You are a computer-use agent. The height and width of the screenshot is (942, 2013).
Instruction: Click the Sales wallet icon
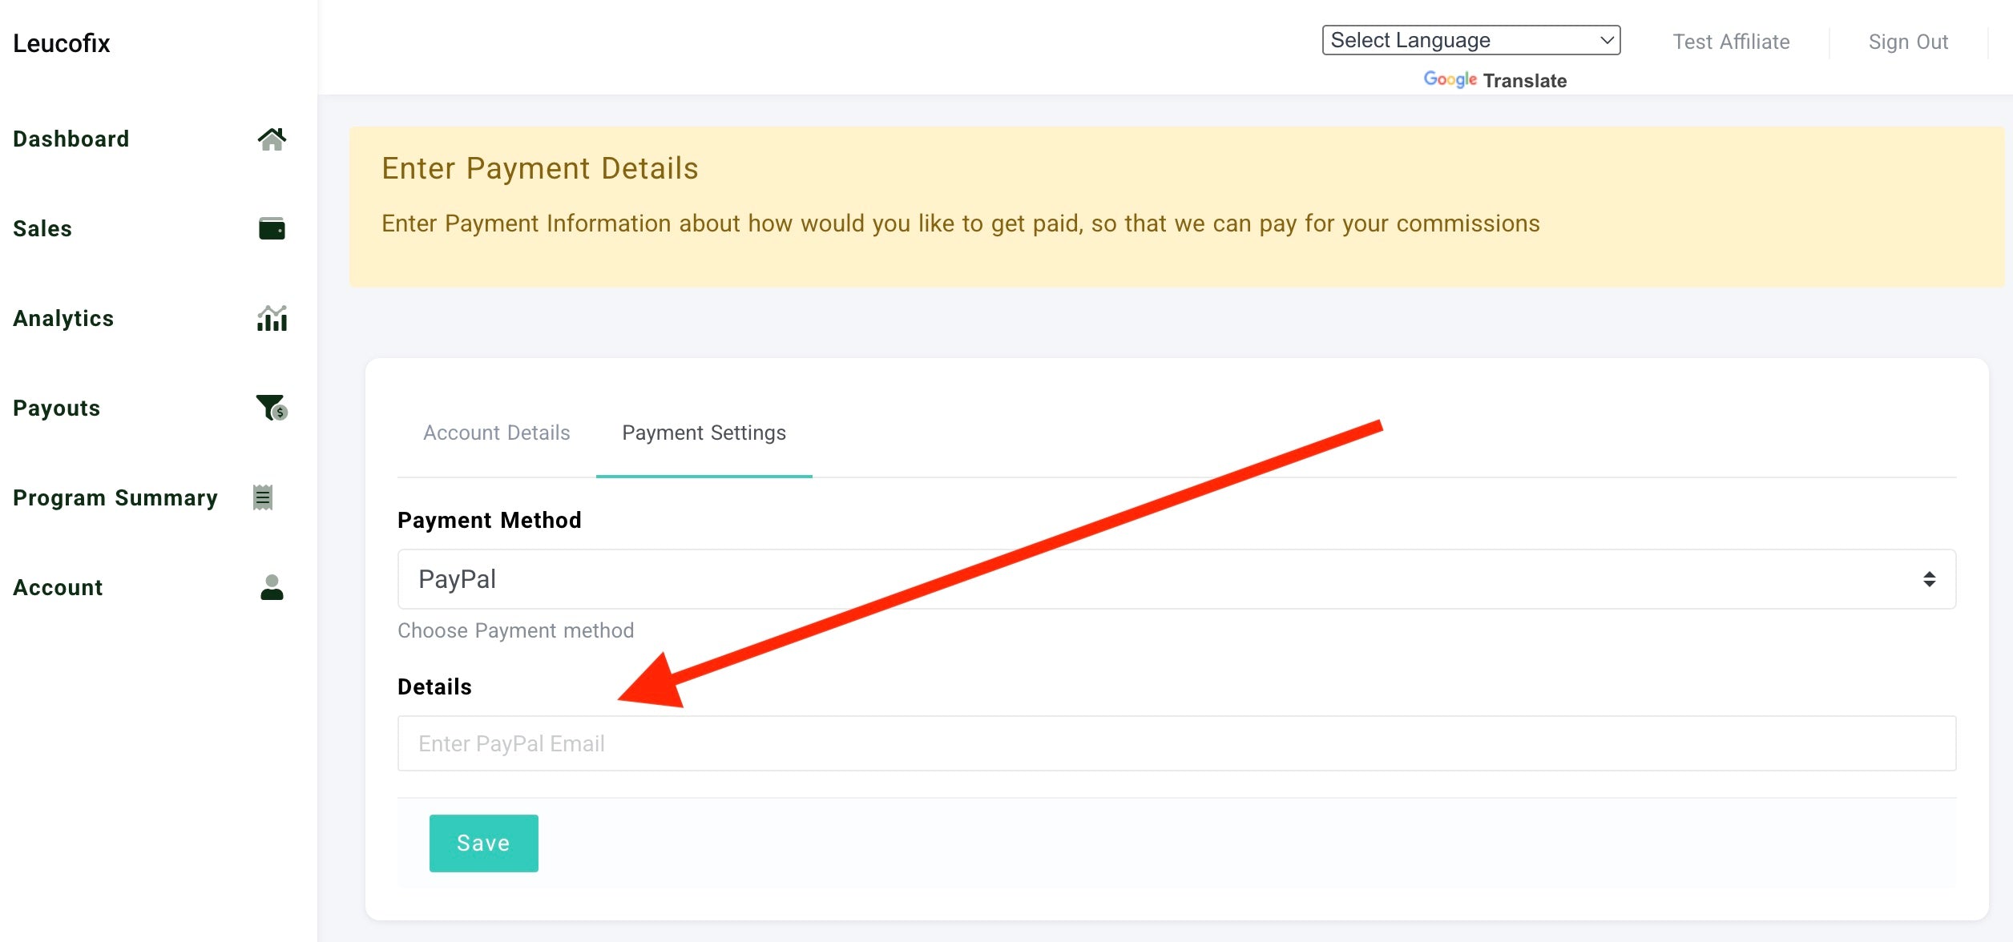(x=272, y=229)
